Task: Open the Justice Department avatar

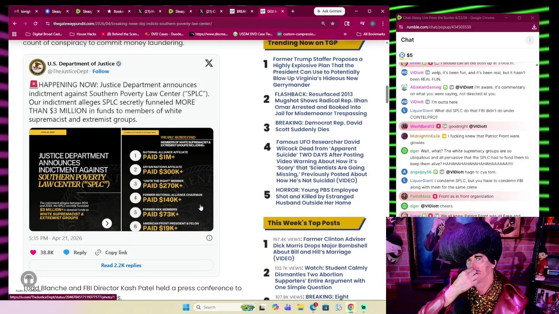Action: [x=37, y=67]
